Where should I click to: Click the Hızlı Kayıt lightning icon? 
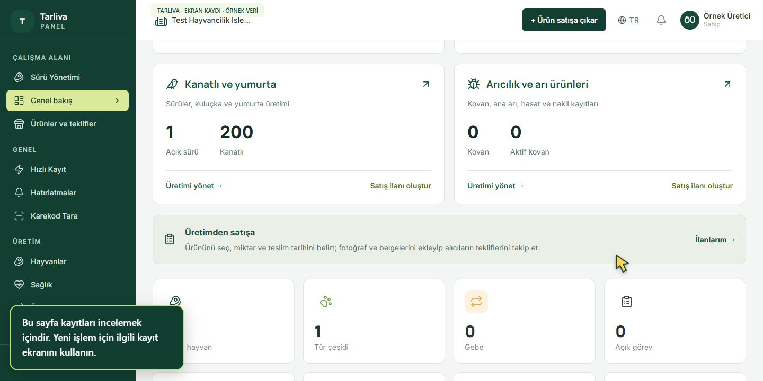[x=19, y=169]
